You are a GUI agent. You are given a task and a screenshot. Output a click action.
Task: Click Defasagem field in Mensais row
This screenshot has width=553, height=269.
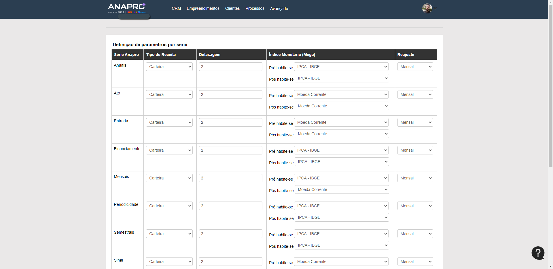(230, 178)
